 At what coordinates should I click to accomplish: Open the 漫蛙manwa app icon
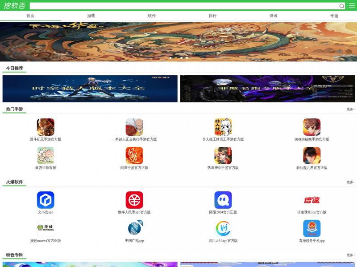click(46, 228)
